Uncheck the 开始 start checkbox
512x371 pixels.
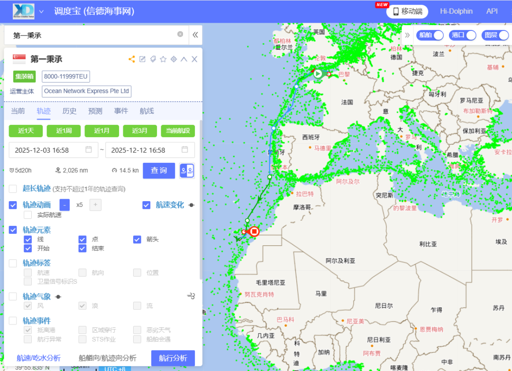tap(28, 249)
